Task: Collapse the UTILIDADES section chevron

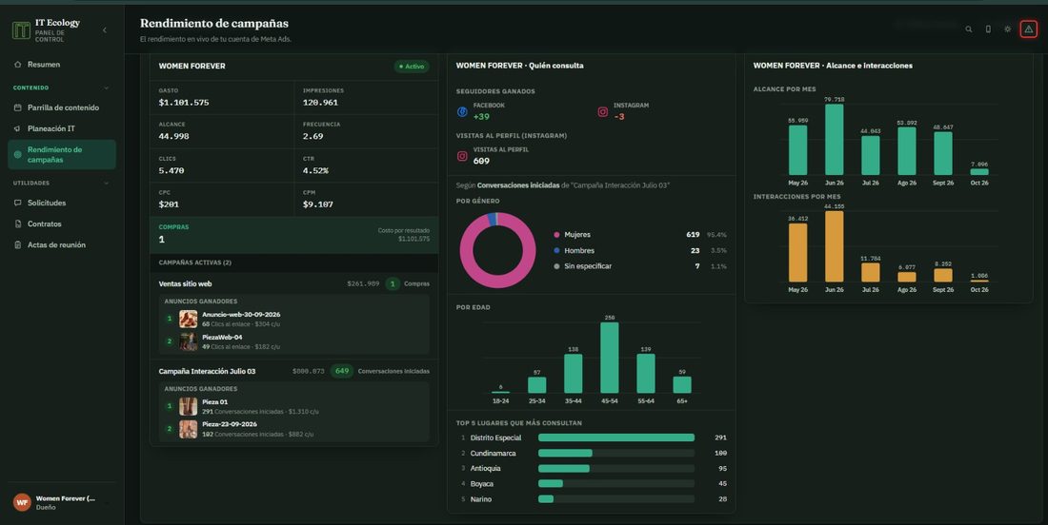Action: (107, 183)
